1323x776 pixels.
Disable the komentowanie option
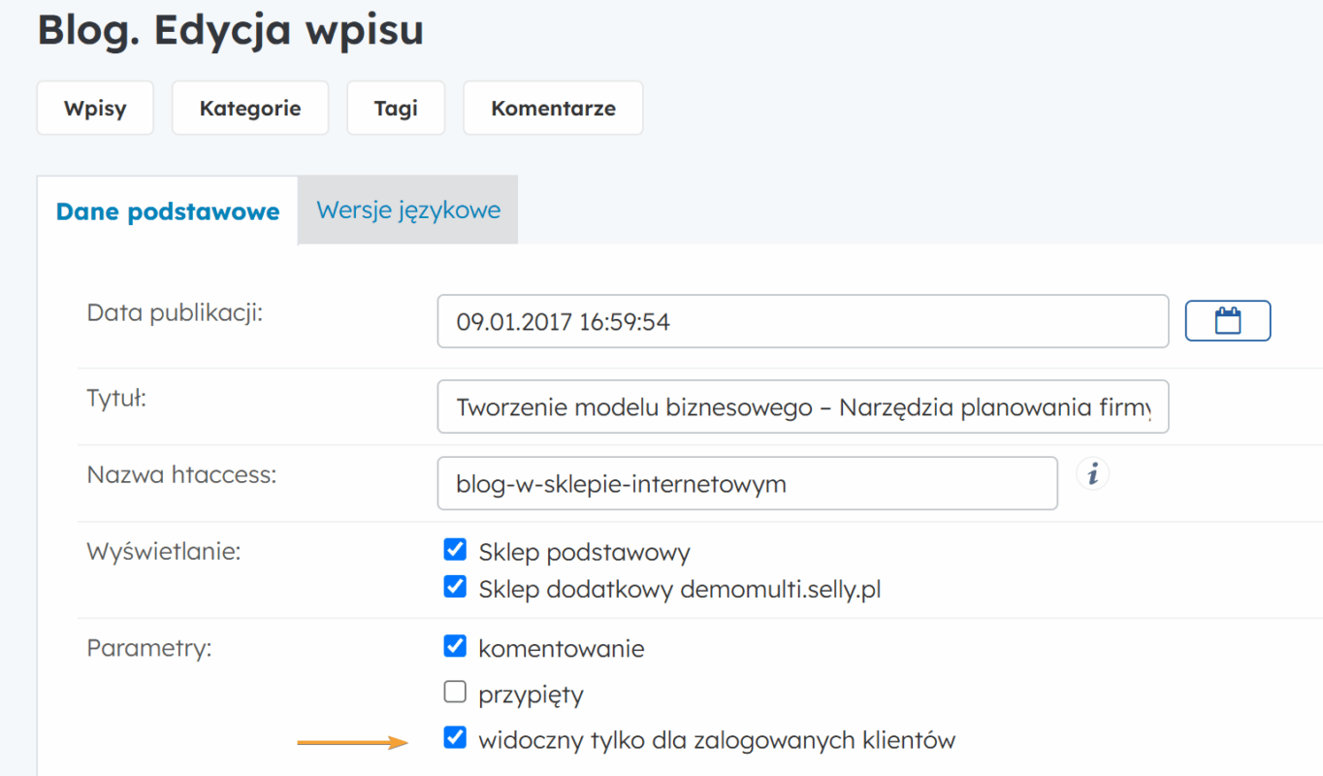(x=455, y=647)
